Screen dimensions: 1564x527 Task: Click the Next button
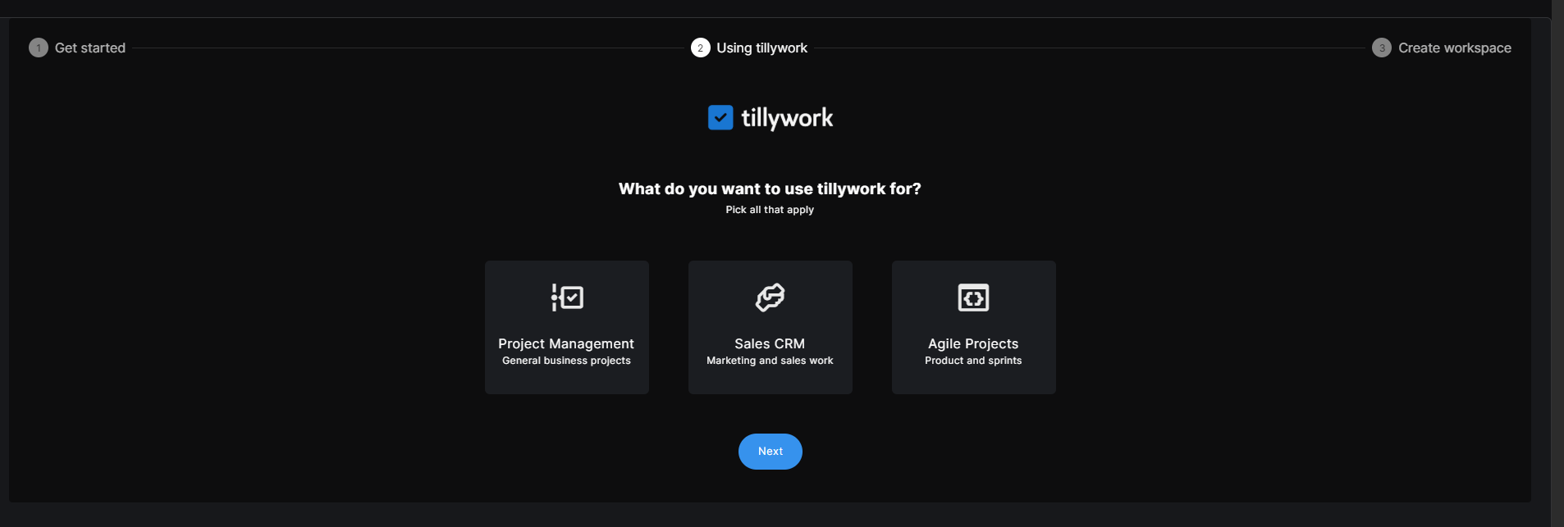(771, 452)
